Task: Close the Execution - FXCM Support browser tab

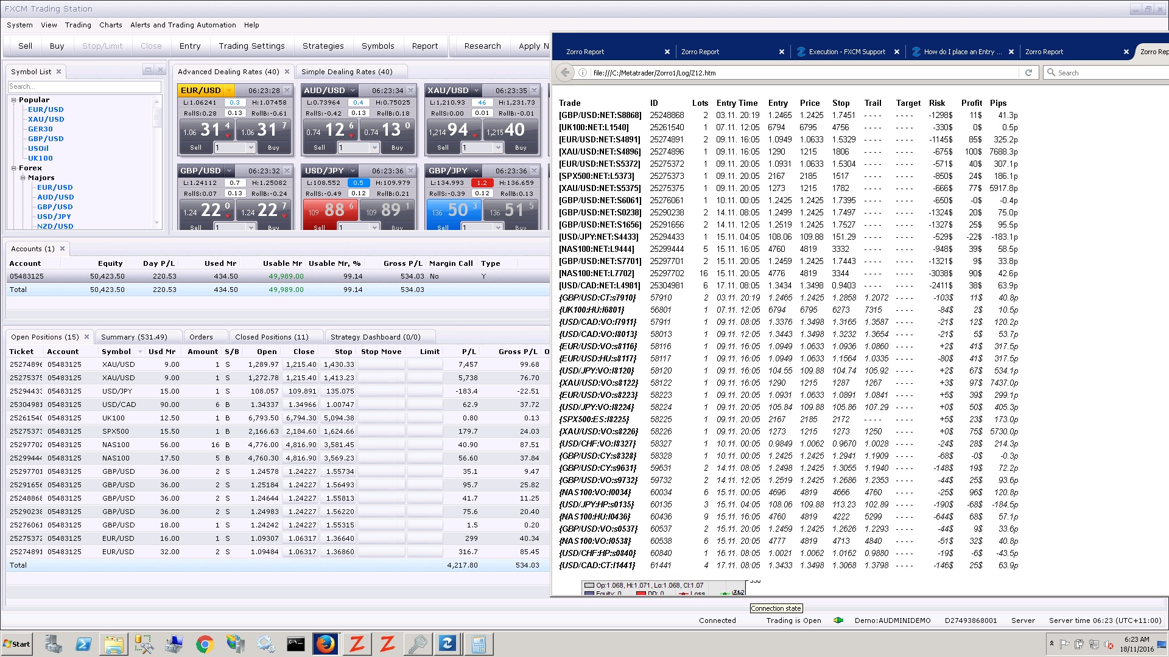Action: [x=896, y=52]
